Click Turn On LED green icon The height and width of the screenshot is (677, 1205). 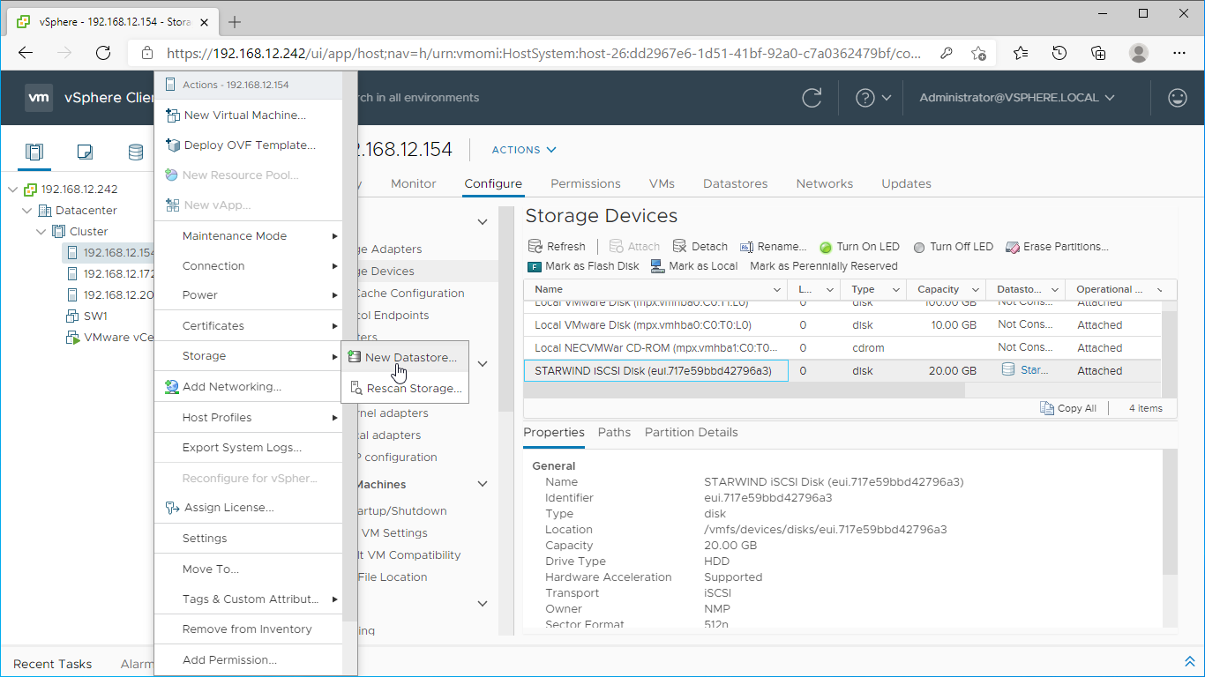(826, 248)
